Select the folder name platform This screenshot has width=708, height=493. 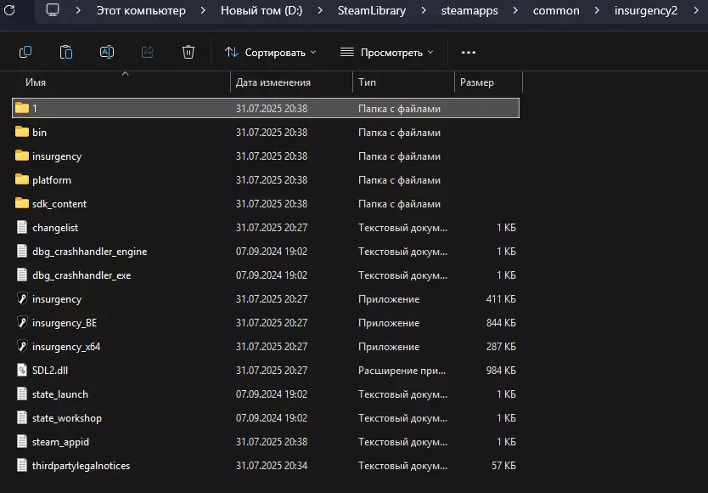coord(52,180)
